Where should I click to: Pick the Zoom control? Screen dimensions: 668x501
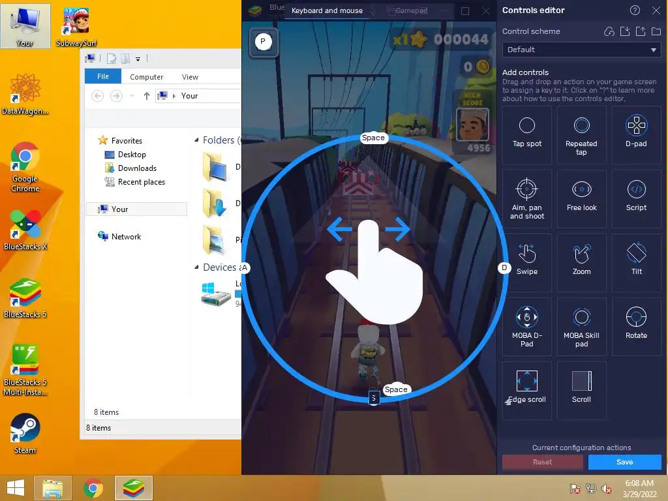pos(581,262)
